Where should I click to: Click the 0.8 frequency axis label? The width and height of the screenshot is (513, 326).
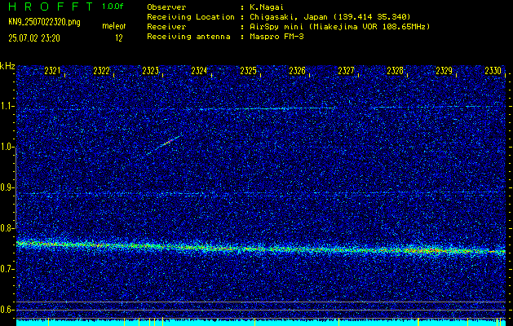7,228
